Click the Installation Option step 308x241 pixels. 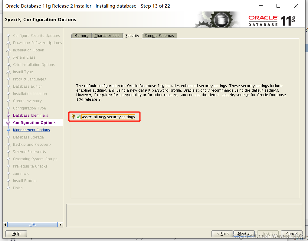point(28,50)
